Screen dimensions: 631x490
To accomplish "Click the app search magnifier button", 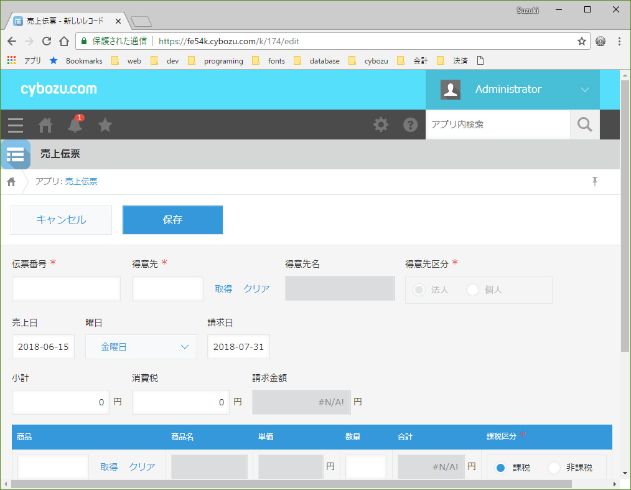I will [585, 125].
